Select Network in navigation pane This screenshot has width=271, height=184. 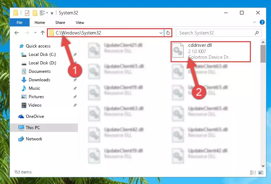tap(34, 139)
